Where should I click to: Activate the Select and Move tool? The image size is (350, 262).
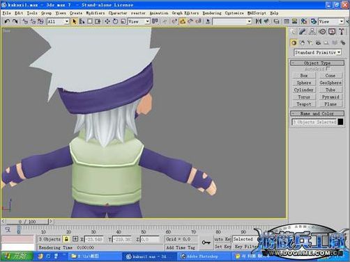point(107,22)
